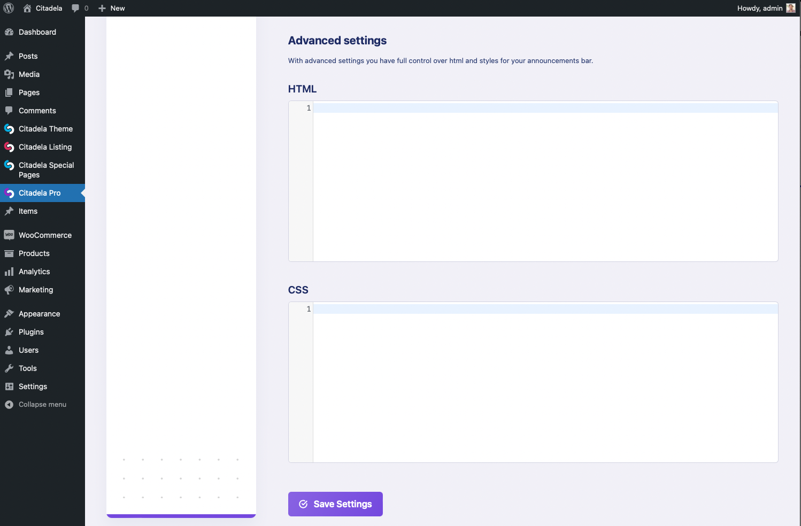Click line number 1 in CSS editor
The height and width of the screenshot is (526, 801).
click(309, 309)
